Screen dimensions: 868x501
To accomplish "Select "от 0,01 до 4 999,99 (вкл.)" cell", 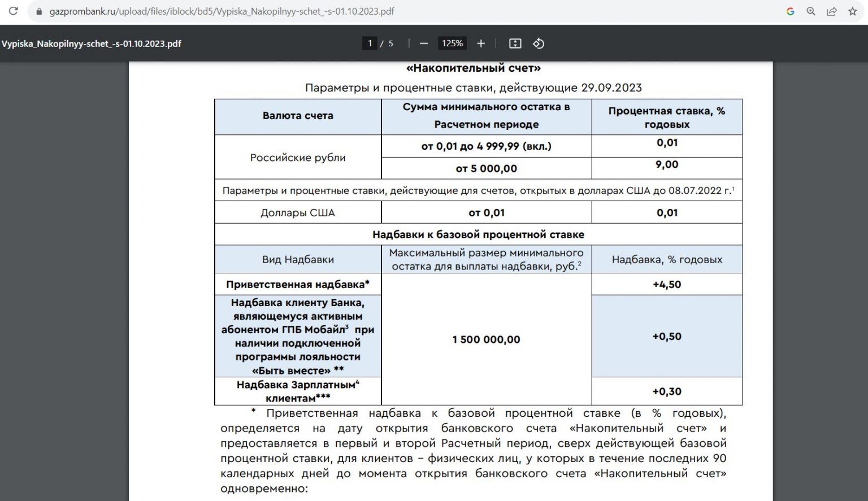I will (x=487, y=146).
